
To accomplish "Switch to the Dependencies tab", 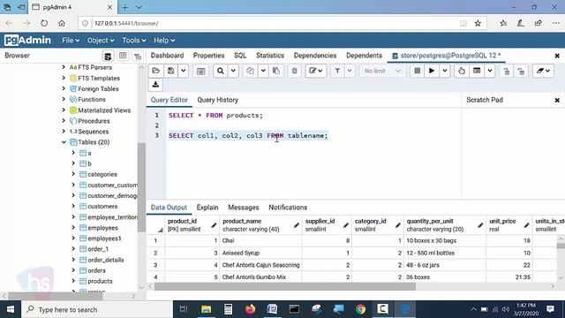I will tap(315, 56).
